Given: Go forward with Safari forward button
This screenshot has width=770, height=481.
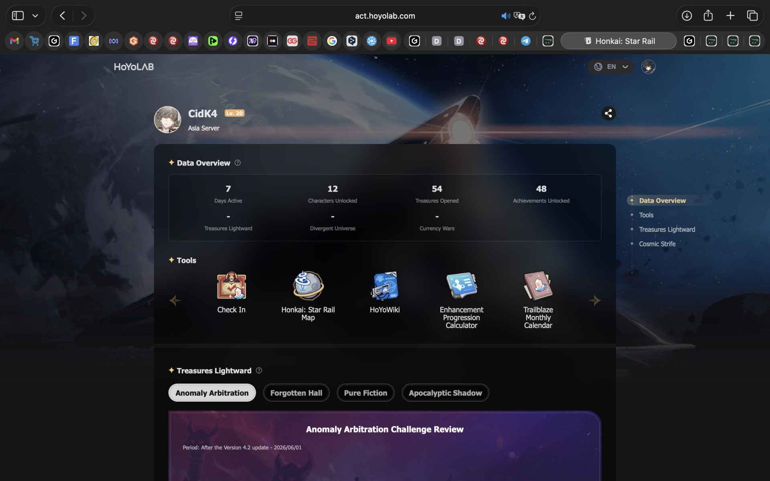Looking at the screenshot, I should (83, 16).
